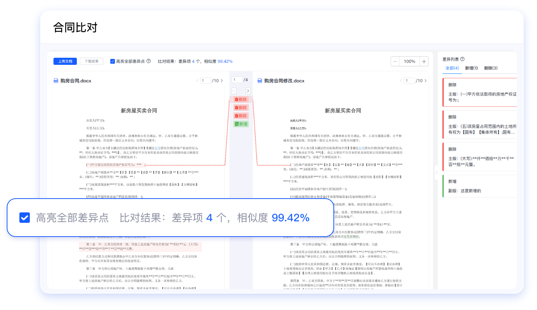This screenshot has height=310, width=537.
Task: Select the second red 删除 marker in center column
Action: (x=241, y=107)
